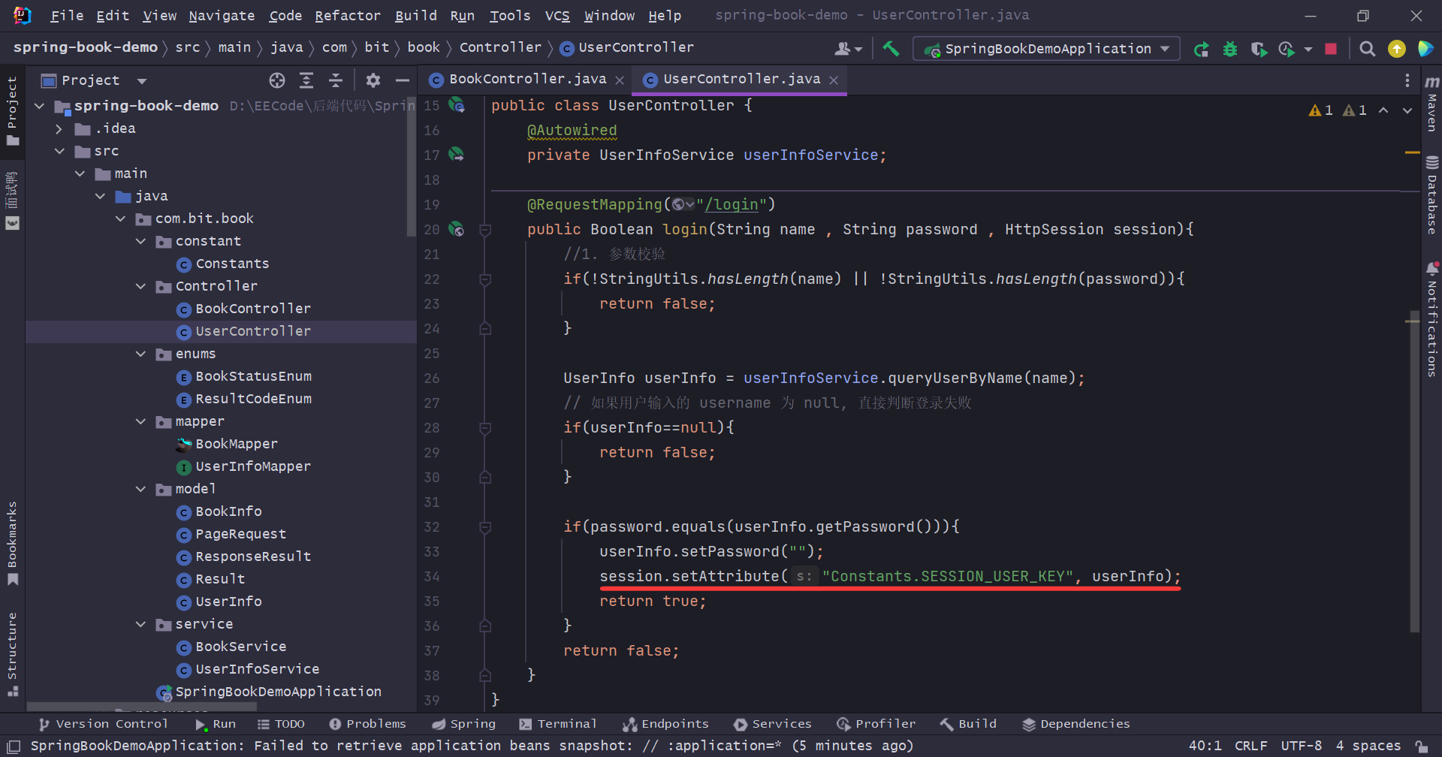
Task: Run with Coverage using the shield icon
Action: 1259,49
